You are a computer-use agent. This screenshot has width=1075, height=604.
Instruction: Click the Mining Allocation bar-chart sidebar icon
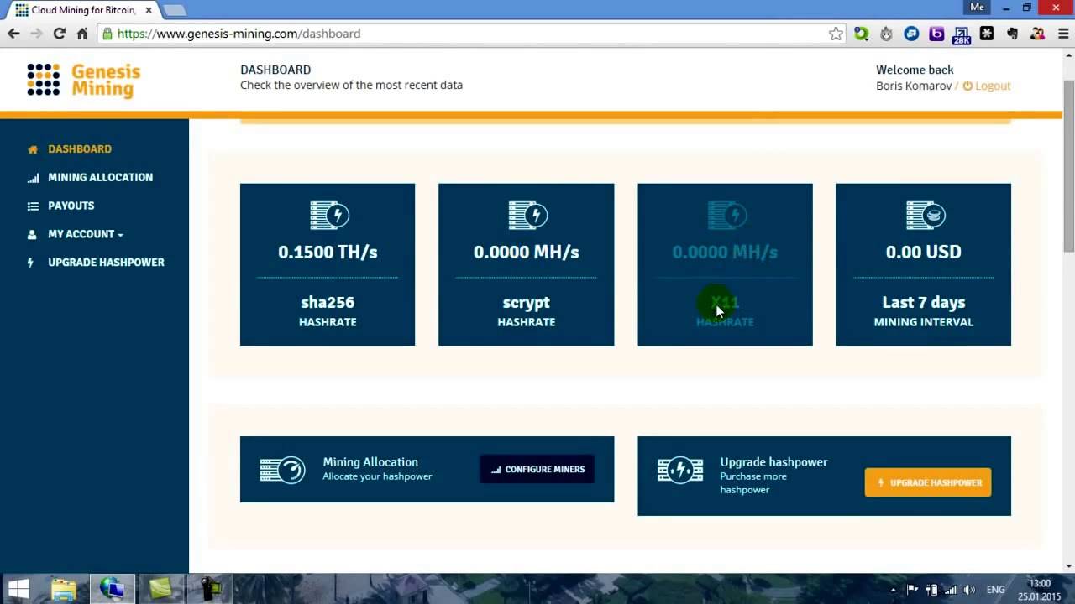click(33, 178)
